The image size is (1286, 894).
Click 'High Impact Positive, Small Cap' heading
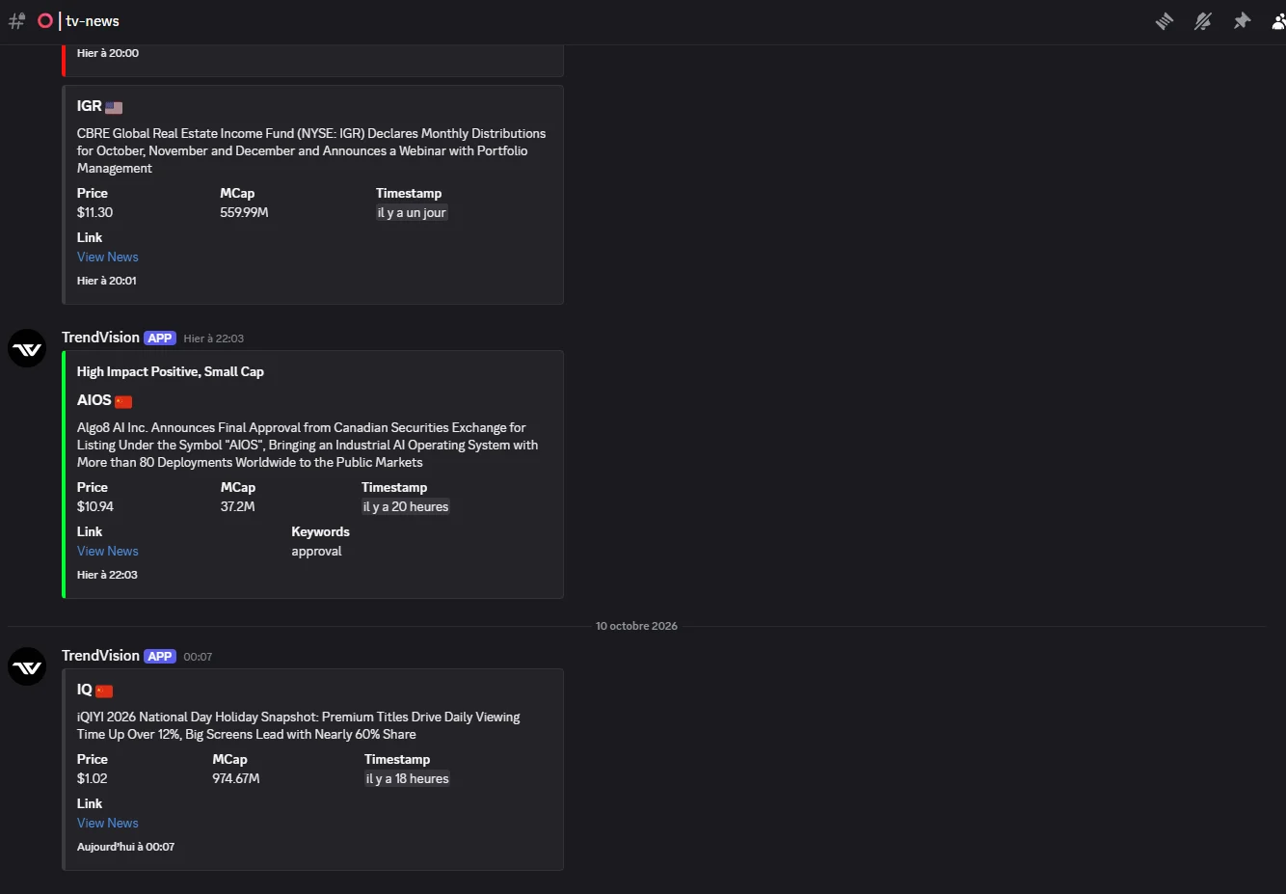(x=171, y=372)
